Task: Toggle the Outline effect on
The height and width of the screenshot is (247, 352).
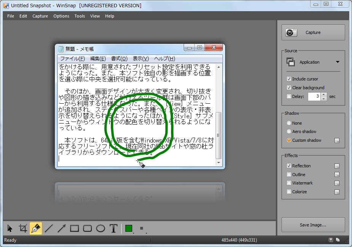Action: (289, 174)
